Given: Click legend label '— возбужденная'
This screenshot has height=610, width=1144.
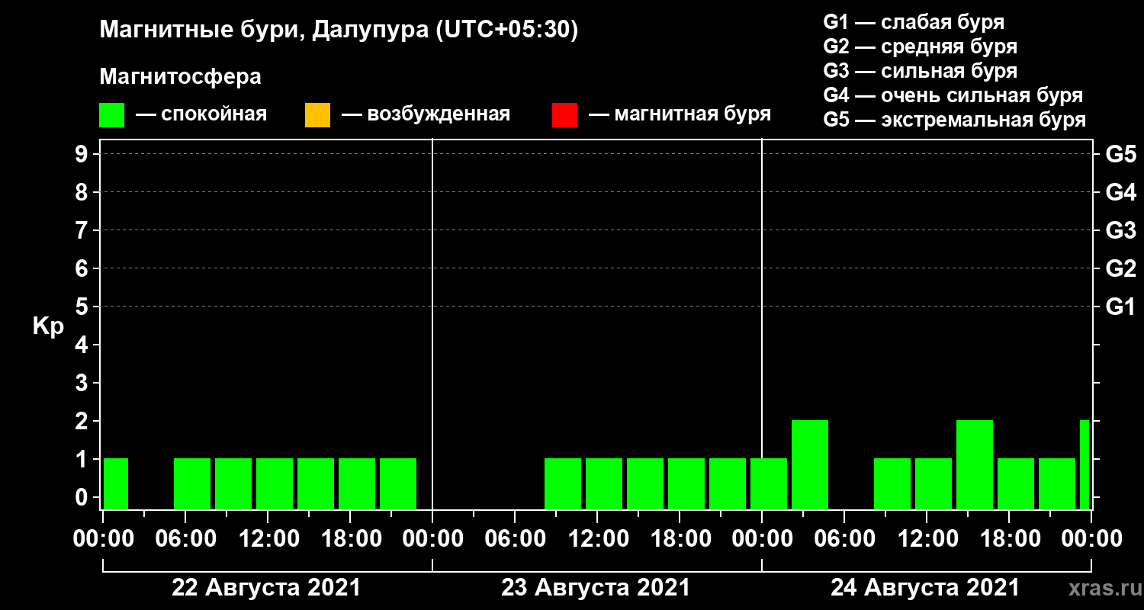Looking at the screenshot, I should (x=426, y=114).
